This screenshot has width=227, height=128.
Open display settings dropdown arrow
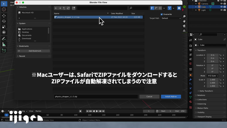(164, 8)
